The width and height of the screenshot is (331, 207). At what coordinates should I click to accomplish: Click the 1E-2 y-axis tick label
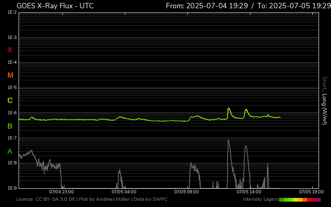coord(12,12)
